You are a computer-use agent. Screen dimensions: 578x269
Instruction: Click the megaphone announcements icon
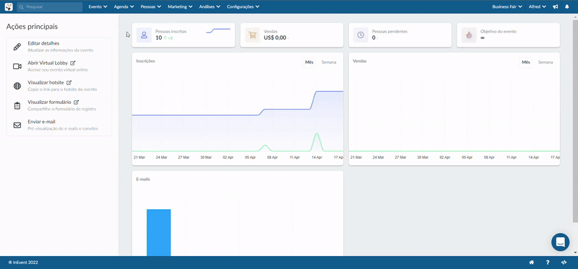556,6
